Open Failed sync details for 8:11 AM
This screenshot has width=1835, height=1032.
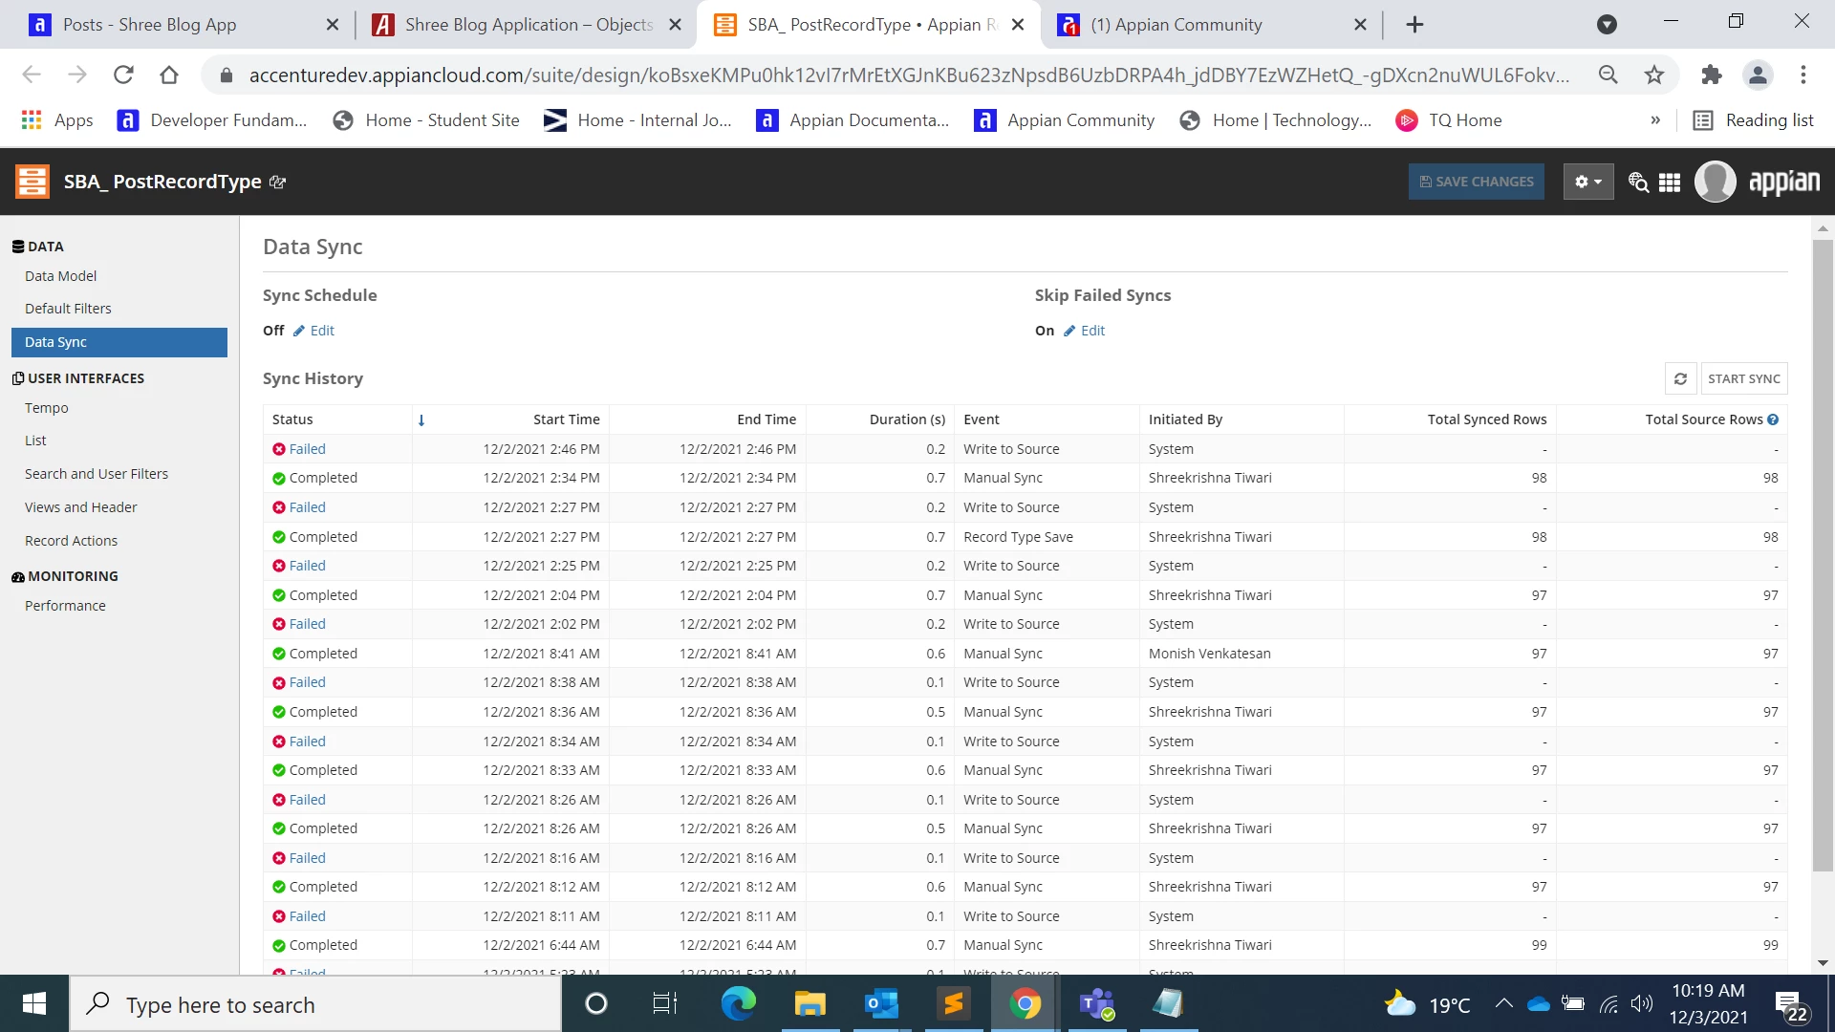click(x=308, y=916)
